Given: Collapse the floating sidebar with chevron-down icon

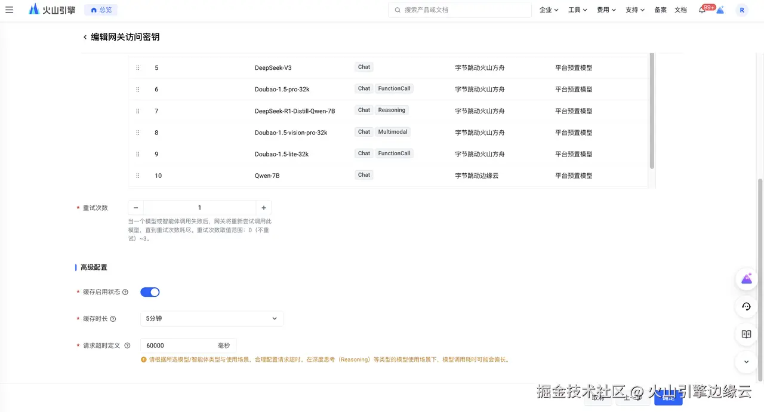Looking at the screenshot, I should (x=747, y=361).
